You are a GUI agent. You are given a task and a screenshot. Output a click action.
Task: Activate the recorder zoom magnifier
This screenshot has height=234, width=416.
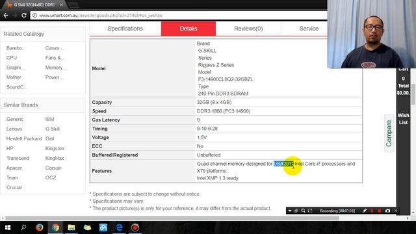click(x=304, y=211)
